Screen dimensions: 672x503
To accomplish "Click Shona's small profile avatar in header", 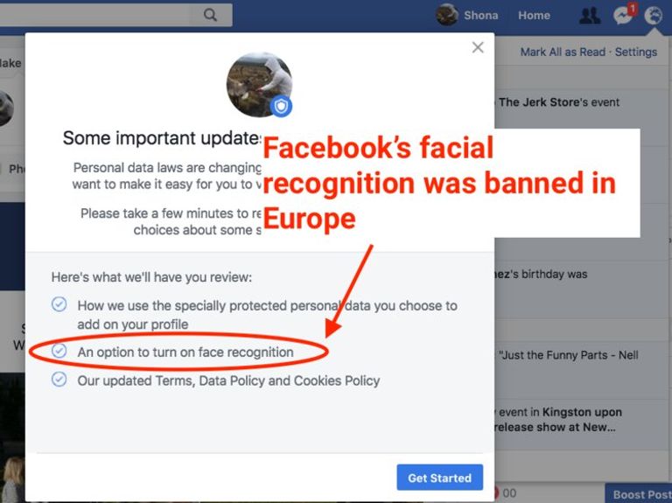I will click(x=447, y=15).
